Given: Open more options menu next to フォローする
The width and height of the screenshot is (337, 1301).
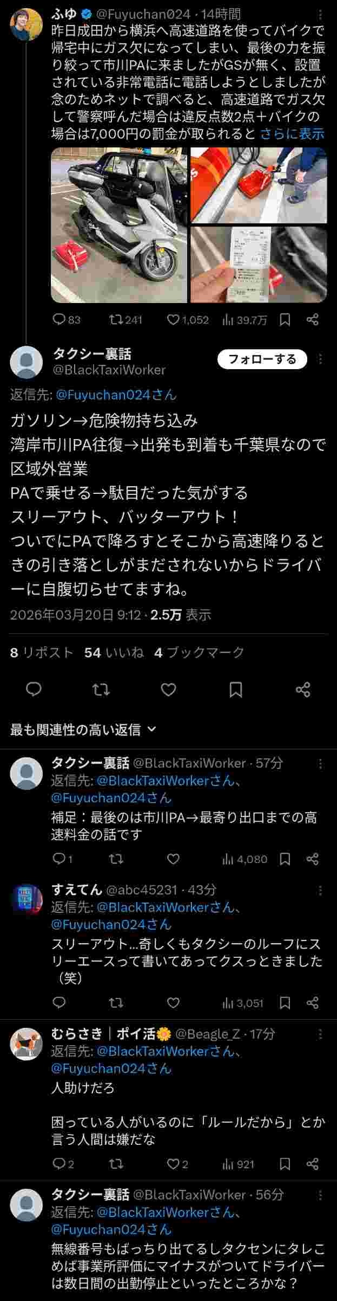Looking at the screenshot, I should pyautogui.click(x=320, y=359).
